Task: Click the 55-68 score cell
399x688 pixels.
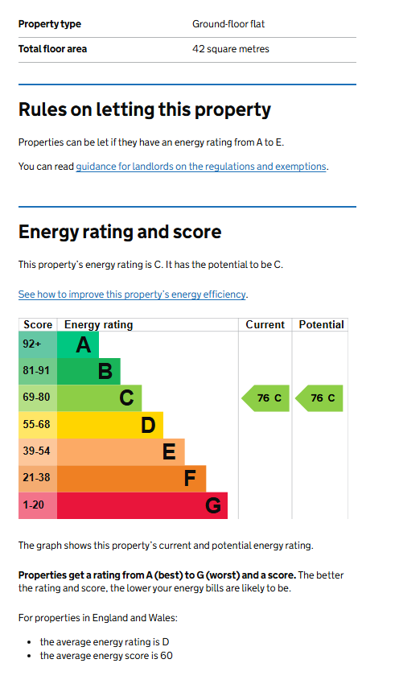Action: (x=38, y=425)
